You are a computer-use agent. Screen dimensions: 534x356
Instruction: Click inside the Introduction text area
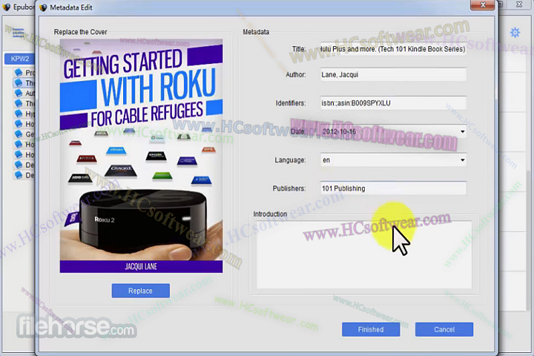pos(363,254)
